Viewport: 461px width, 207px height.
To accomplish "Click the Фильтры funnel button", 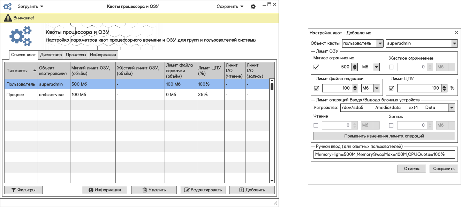I will click(x=23, y=190).
